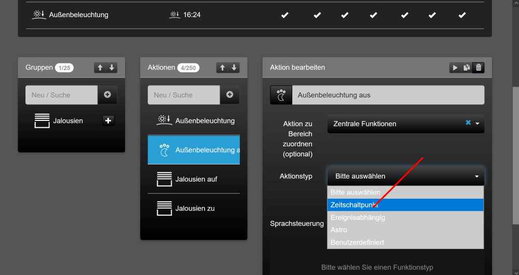The height and width of the screenshot is (275, 519).
Task: Select highlighted Außenbeleuchtung aus action
Action: (194, 149)
